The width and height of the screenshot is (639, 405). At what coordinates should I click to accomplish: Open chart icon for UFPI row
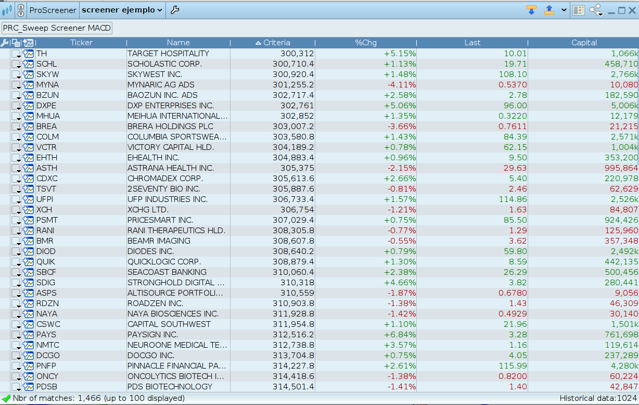pyautogui.click(x=29, y=199)
